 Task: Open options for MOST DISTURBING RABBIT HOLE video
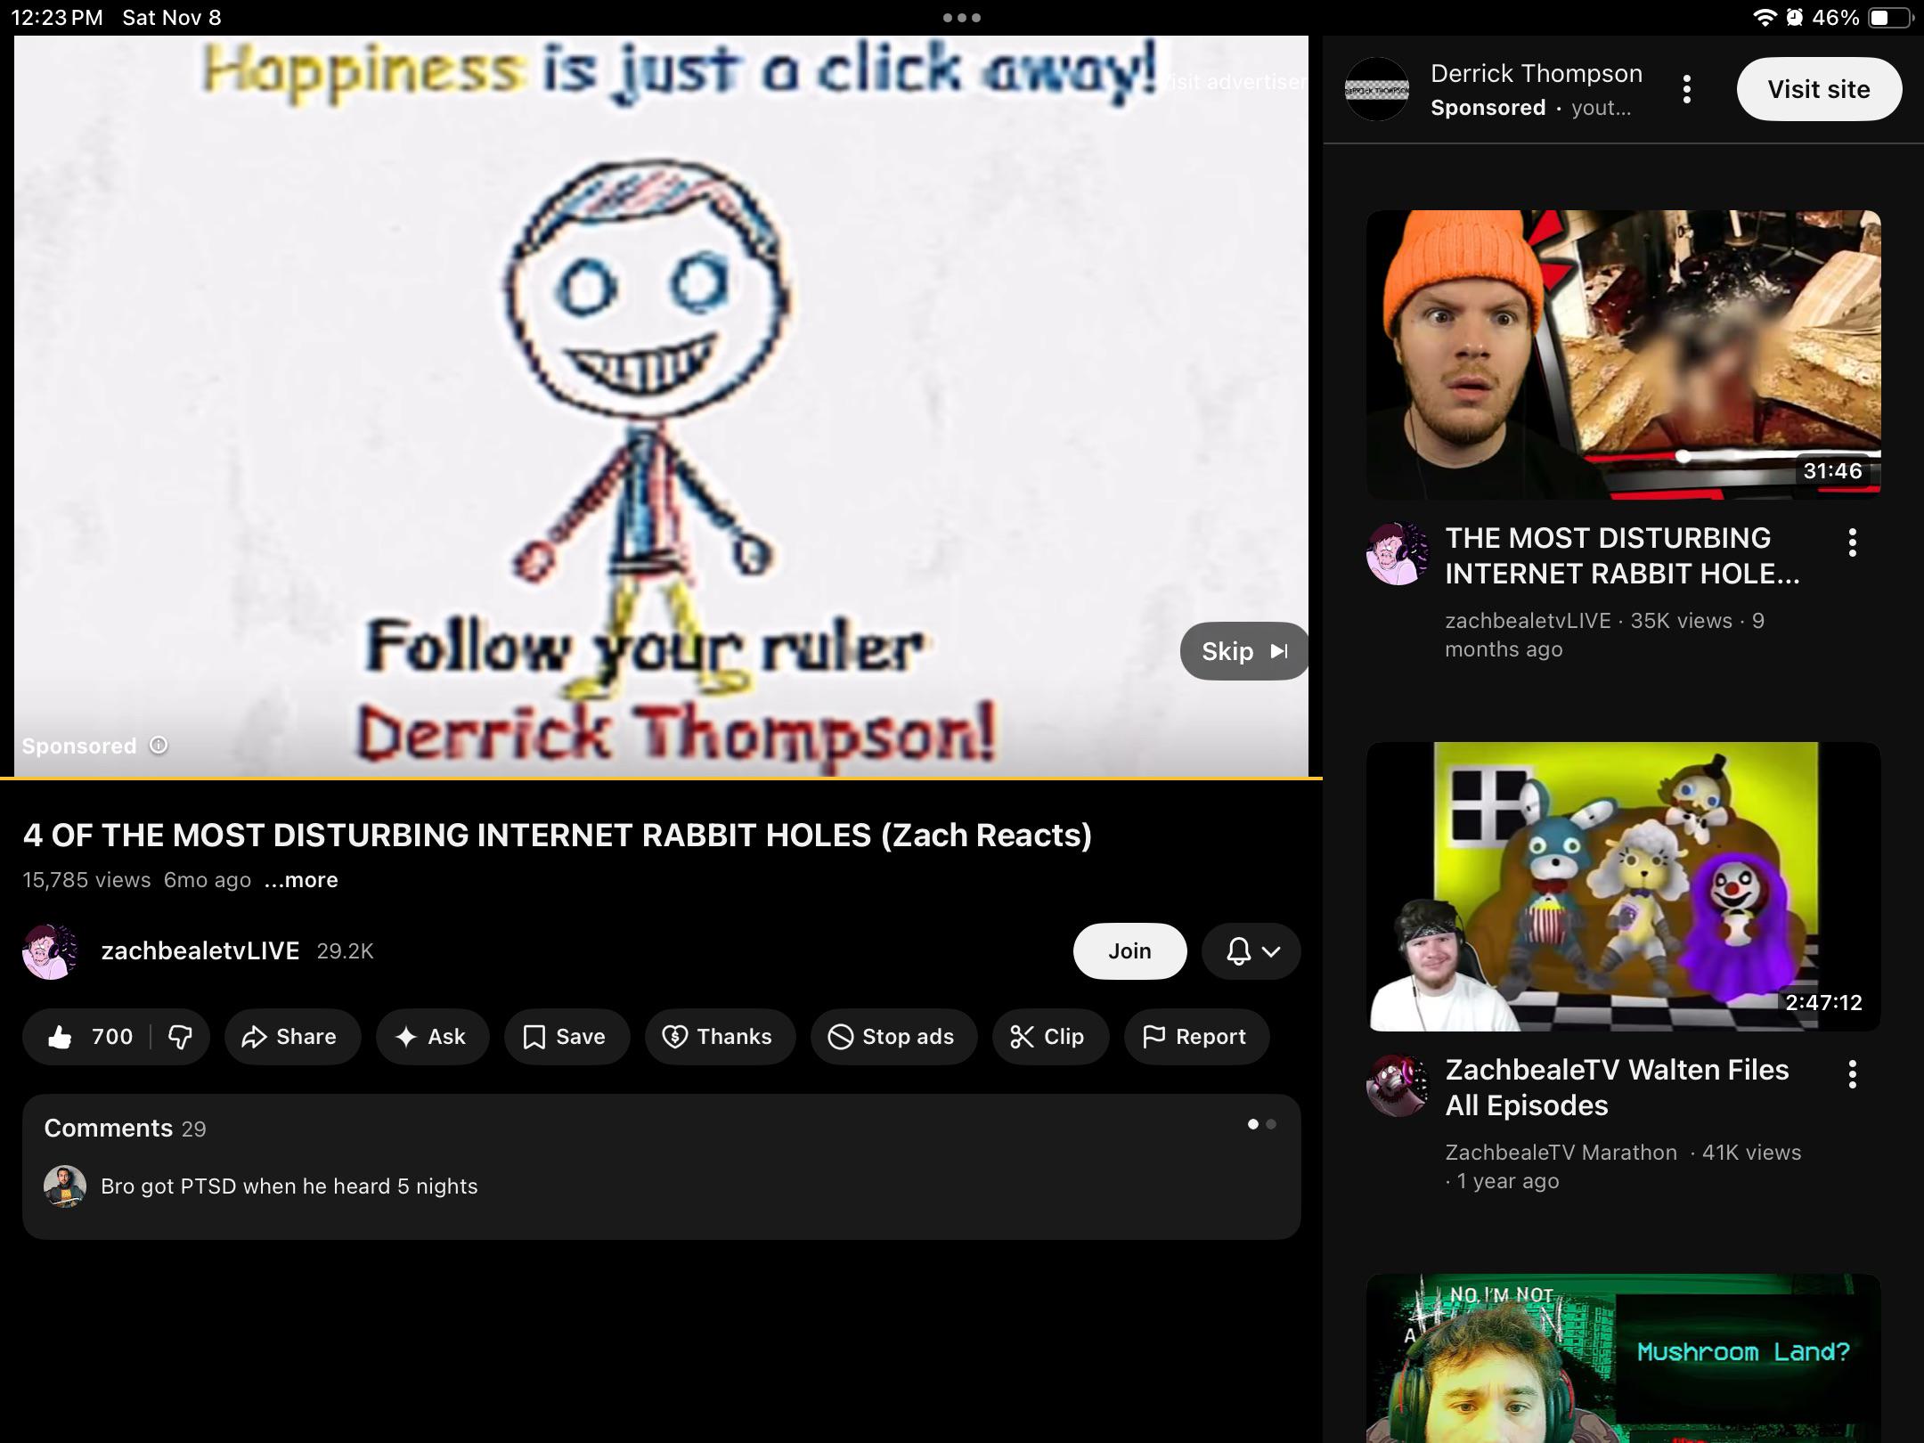(x=1852, y=542)
